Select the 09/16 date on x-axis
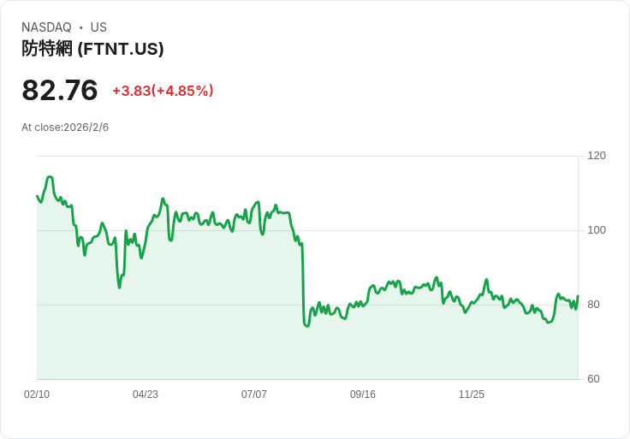The height and width of the screenshot is (439, 630). point(363,395)
